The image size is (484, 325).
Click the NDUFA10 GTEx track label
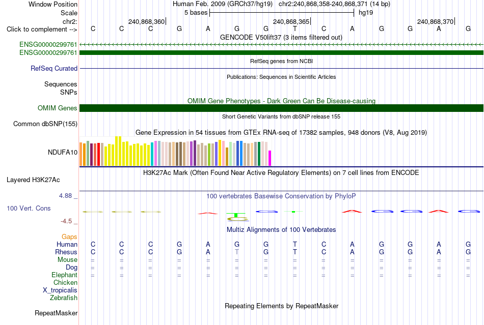(63, 152)
